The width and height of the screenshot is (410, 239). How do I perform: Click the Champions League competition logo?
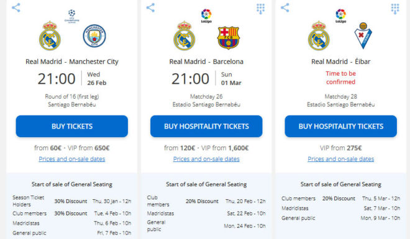click(x=71, y=16)
